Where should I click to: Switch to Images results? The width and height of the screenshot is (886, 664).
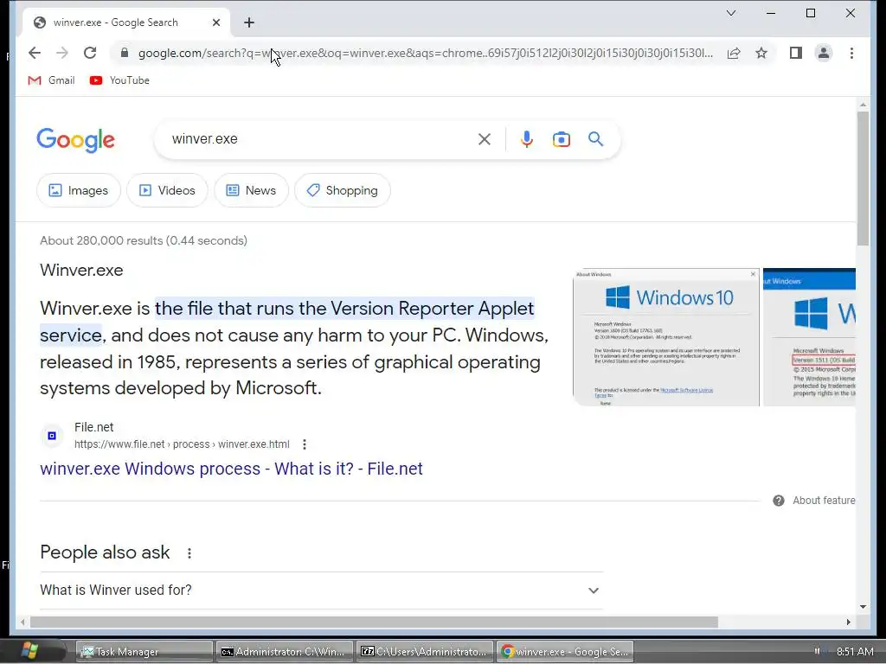pyautogui.click(x=79, y=190)
